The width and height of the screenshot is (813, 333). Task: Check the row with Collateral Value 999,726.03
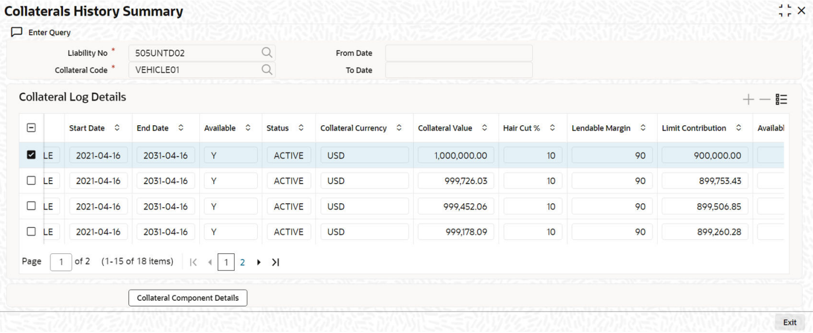coord(31,181)
